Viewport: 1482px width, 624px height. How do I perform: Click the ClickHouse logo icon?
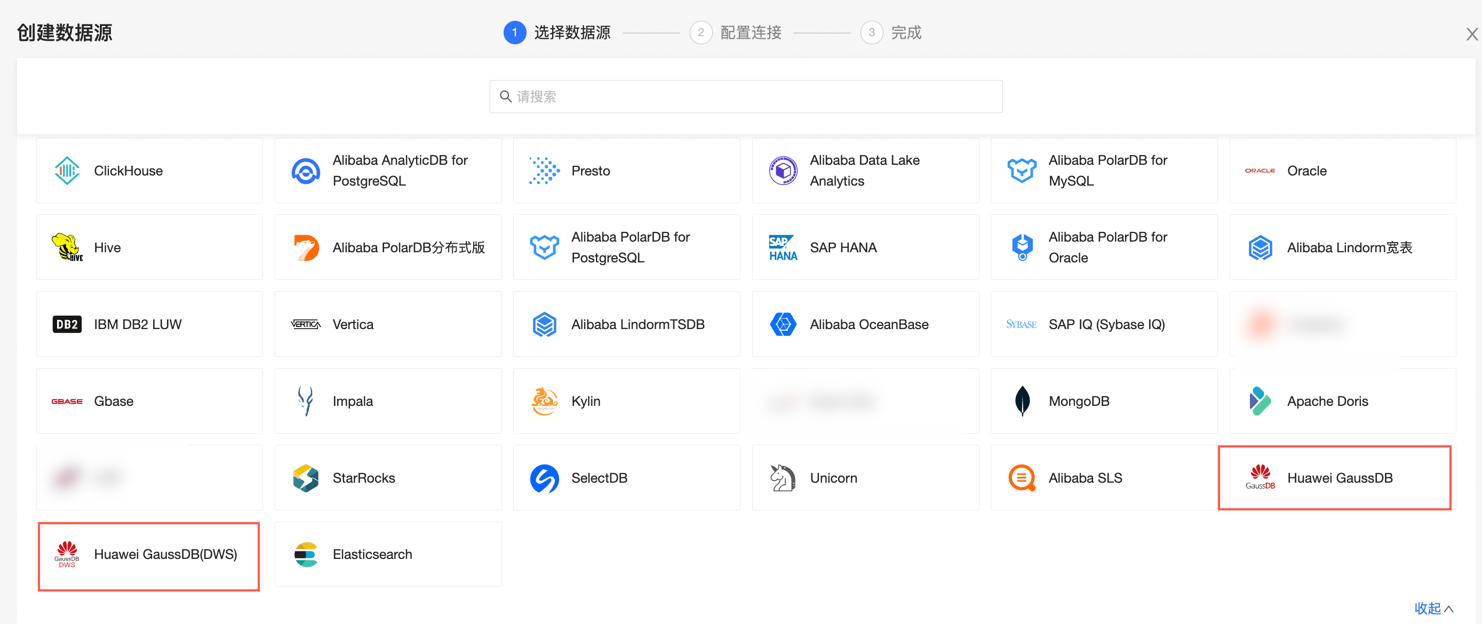(x=67, y=171)
